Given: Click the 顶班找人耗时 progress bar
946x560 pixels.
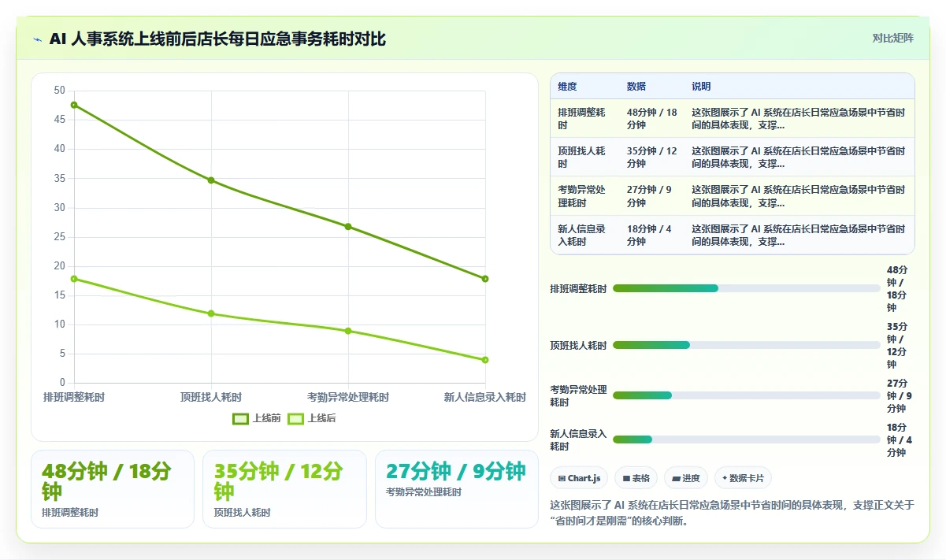Looking at the screenshot, I should 746,345.
